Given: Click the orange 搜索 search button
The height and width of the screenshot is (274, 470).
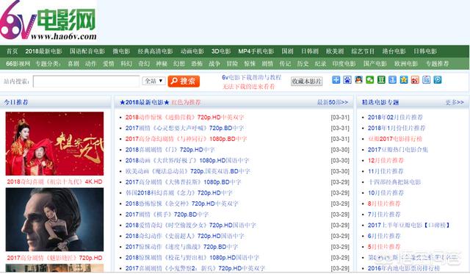Looking at the screenshot, I should point(184,82).
